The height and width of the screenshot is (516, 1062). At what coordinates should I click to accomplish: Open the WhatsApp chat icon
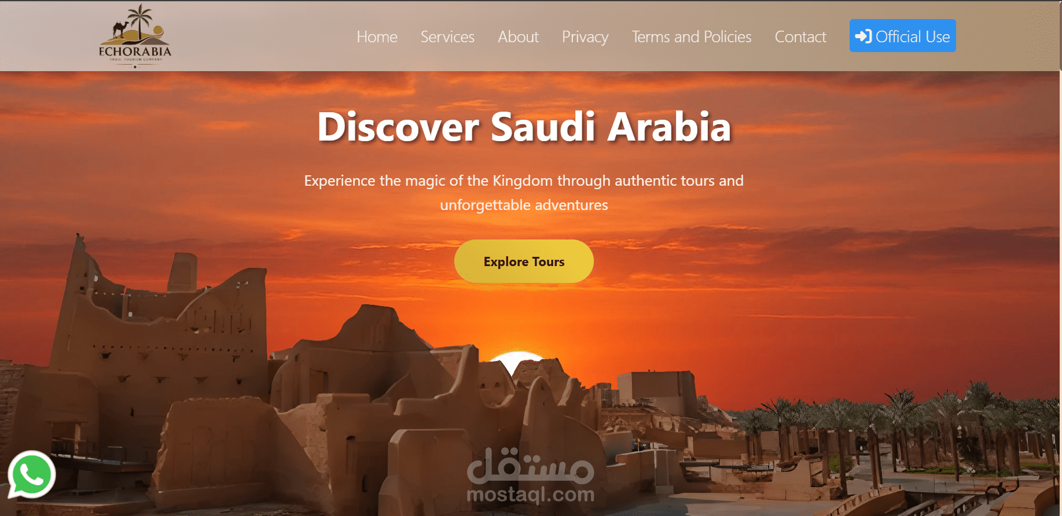[32, 475]
